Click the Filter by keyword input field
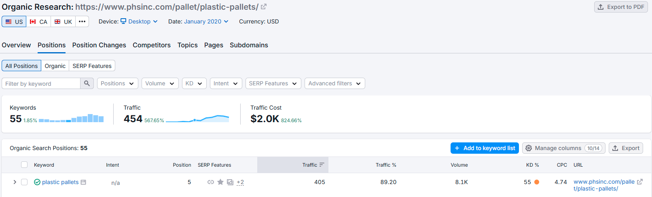The width and height of the screenshot is (652, 197). (x=41, y=83)
